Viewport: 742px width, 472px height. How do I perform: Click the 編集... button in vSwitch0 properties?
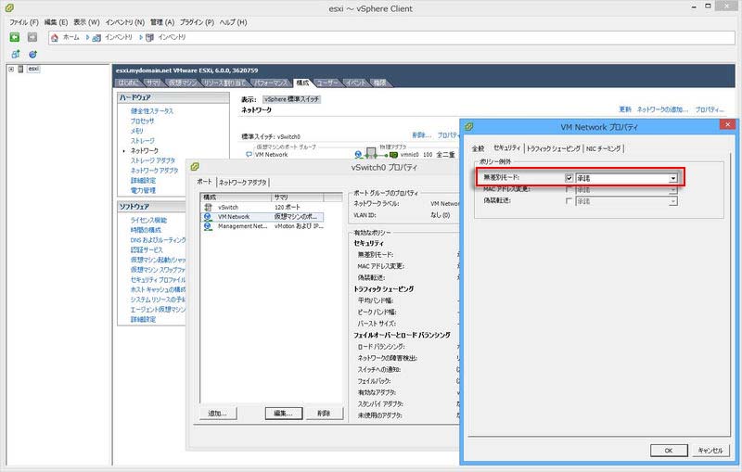(283, 414)
